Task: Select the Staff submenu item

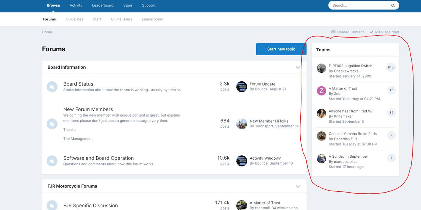Action: click(x=97, y=19)
